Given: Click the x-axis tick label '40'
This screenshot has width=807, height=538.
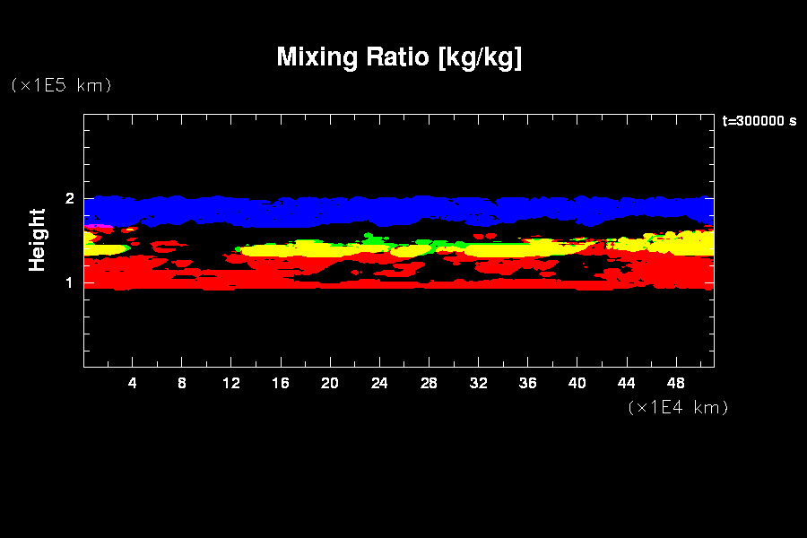Looking at the screenshot, I should click(x=577, y=383).
